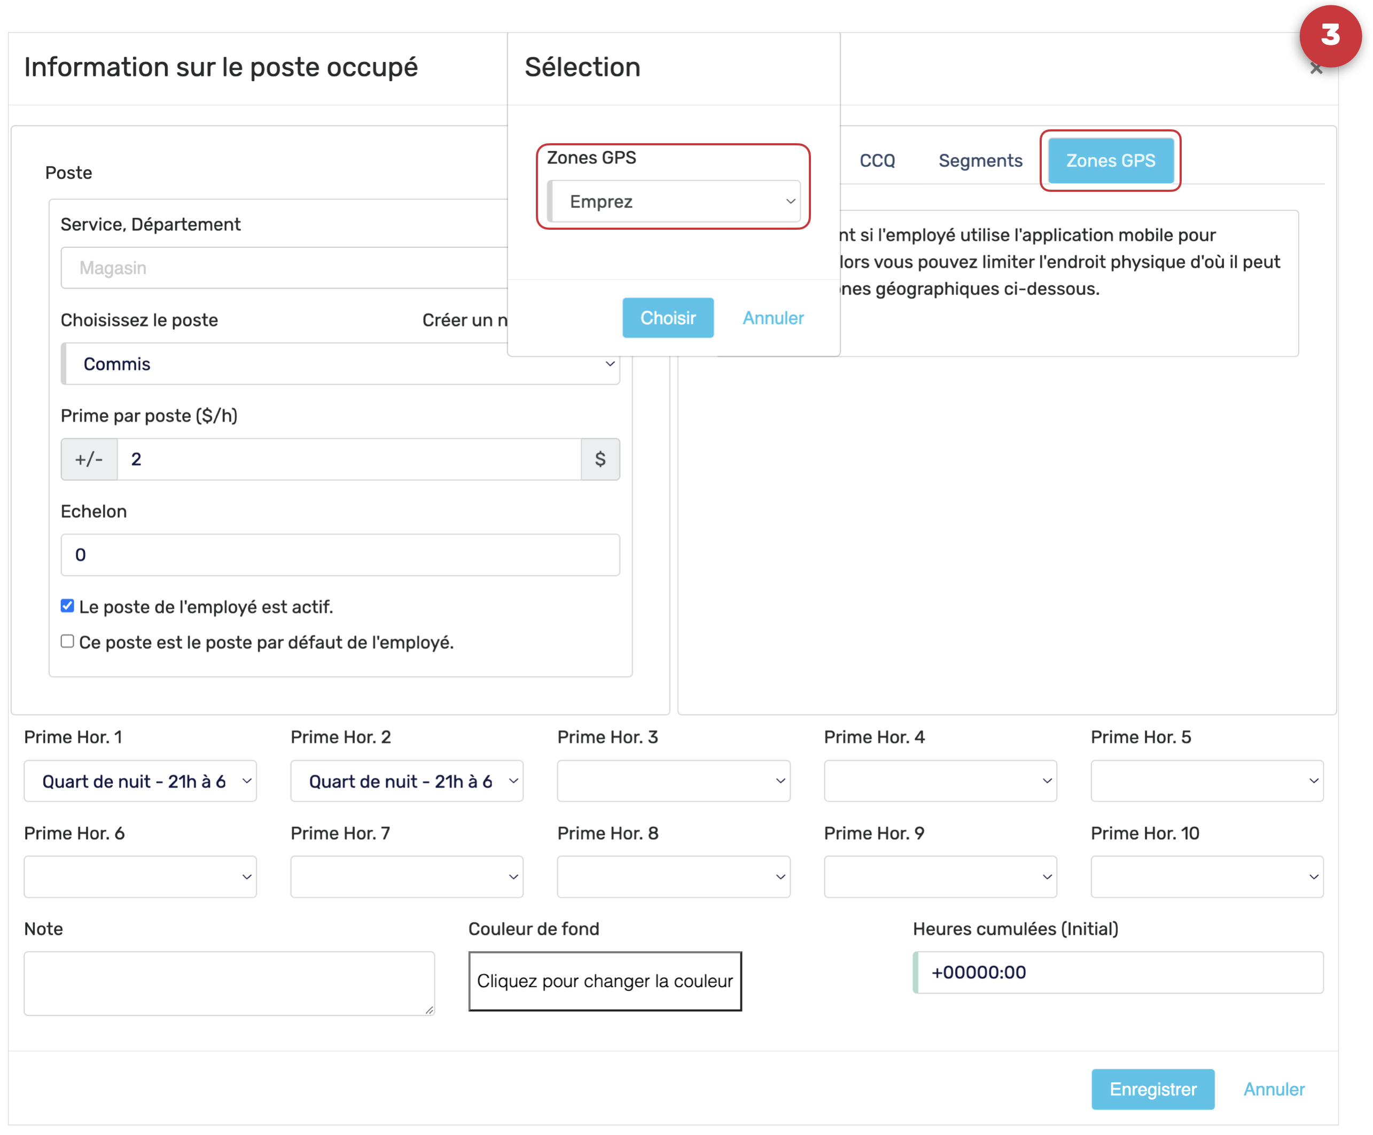The width and height of the screenshot is (1373, 1135).
Task: Open the CCQ tab
Action: (x=877, y=161)
